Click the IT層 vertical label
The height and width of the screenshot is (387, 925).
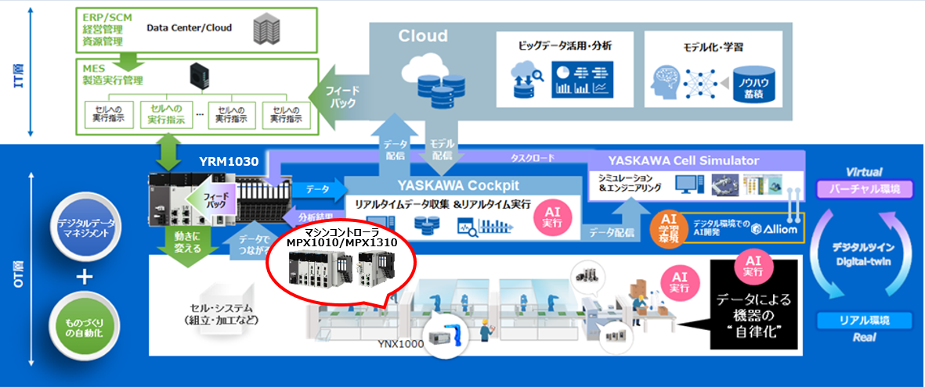click(x=16, y=77)
